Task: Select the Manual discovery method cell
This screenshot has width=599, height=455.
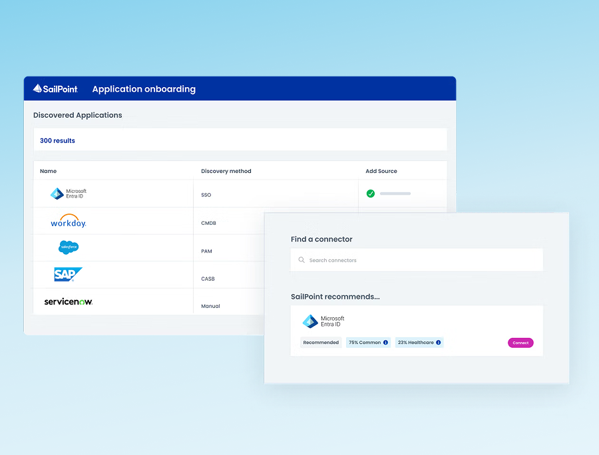Action: click(210, 306)
